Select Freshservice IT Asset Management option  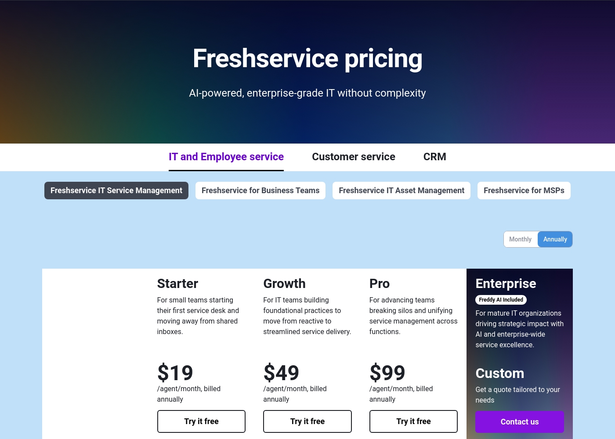coord(402,191)
